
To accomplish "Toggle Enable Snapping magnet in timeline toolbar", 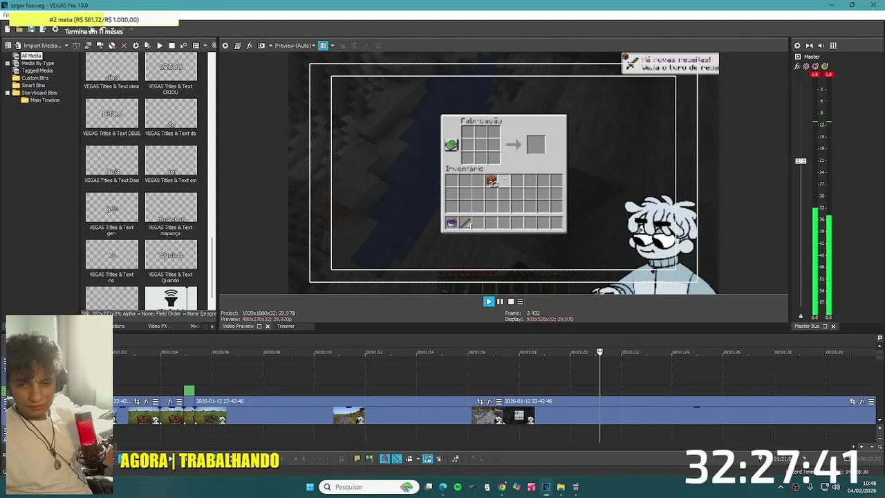I will 384,459.
